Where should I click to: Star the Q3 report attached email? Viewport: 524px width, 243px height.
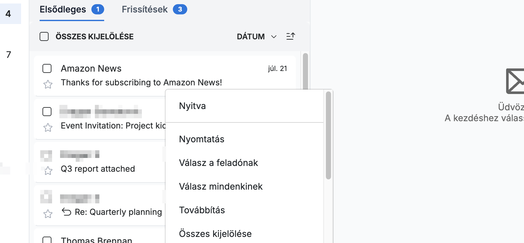click(x=48, y=171)
